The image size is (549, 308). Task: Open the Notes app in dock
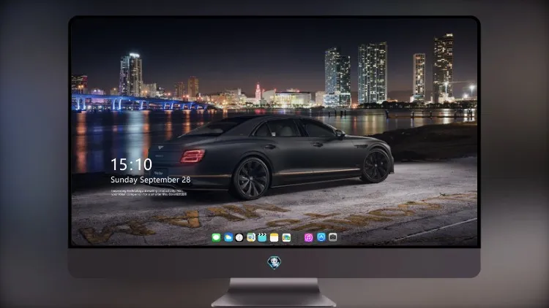pyautogui.click(x=274, y=237)
